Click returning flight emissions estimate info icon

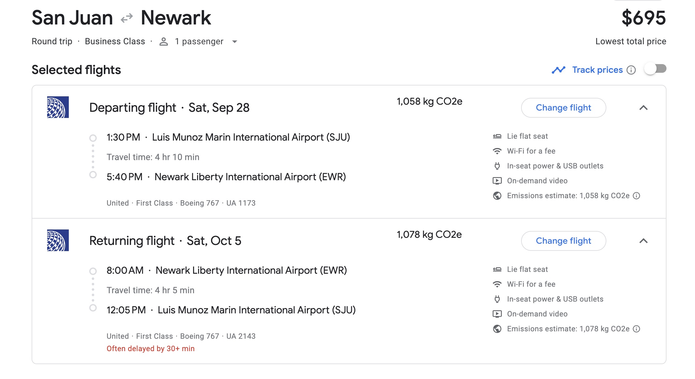[x=636, y=329]
